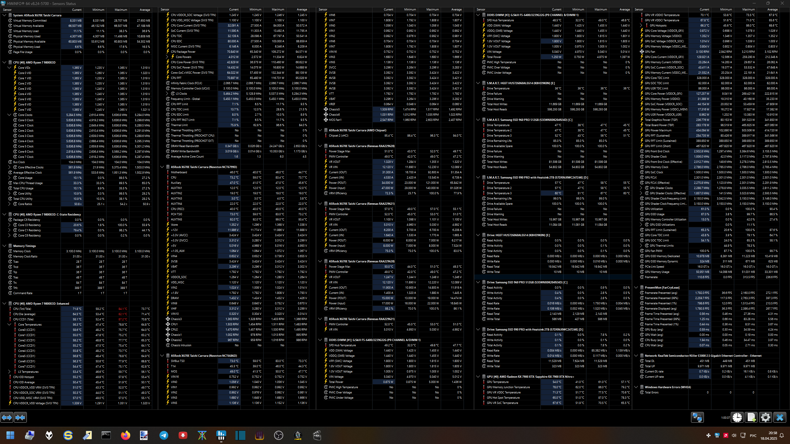This screenshot has width=790, height=444.
Task: Click the expand columns arrows button
Action: pyautogui.click(x=7, y=417)
